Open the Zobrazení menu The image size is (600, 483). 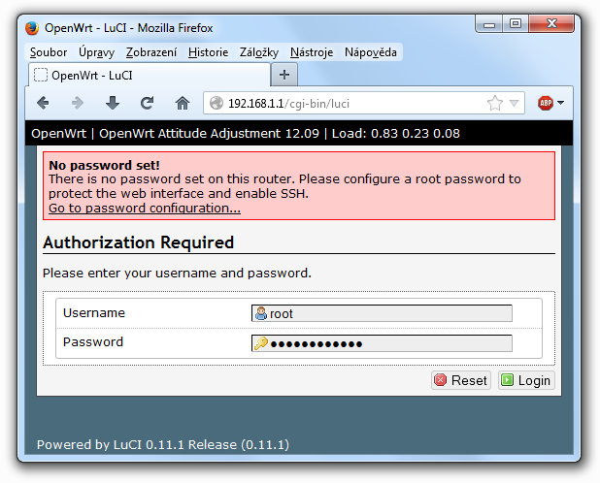[x=151, y=52]
